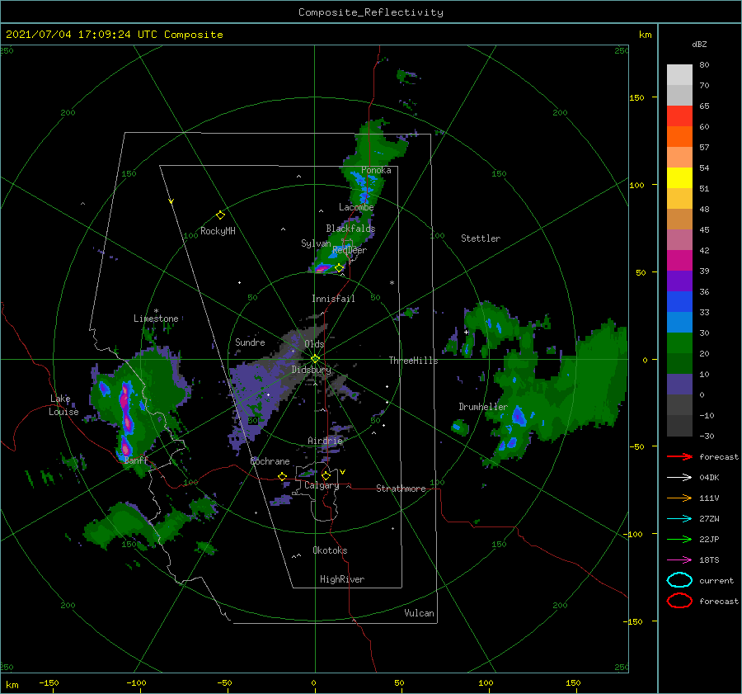Image resolution: width=742 pixels, height=694 pixels.
Task: Click the yellow diamond marker beside RedDeer
Action: click(339, 268)
